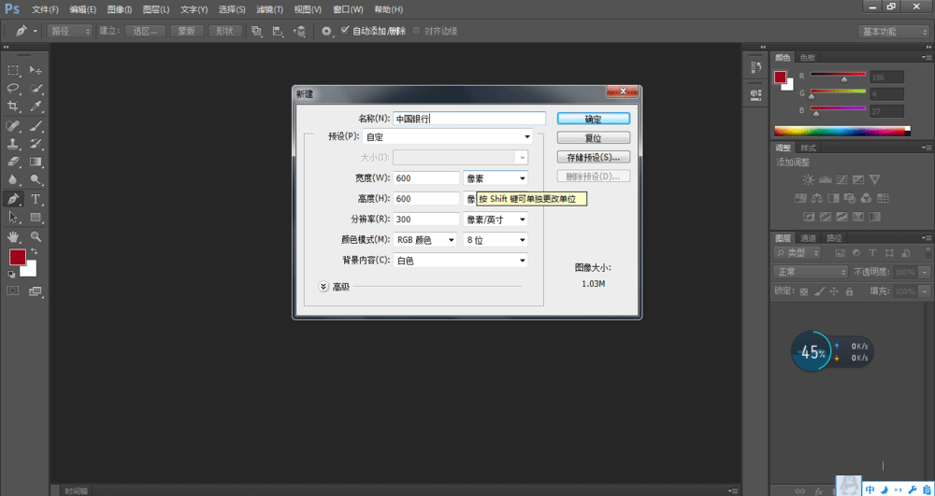Open the pen tool mode 路径 dropdown
Viewport: 935px width, 496px height.
click(x=70, y=32)
